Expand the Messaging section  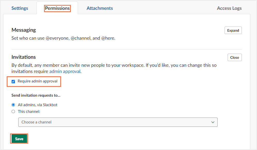click(x=233, y=30)
